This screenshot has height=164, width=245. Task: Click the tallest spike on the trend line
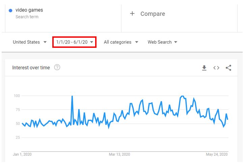coord(72,97)
